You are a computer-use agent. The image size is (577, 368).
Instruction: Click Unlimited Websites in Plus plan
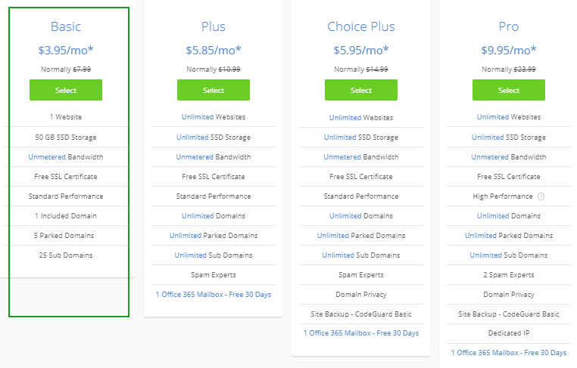point(214,117)
